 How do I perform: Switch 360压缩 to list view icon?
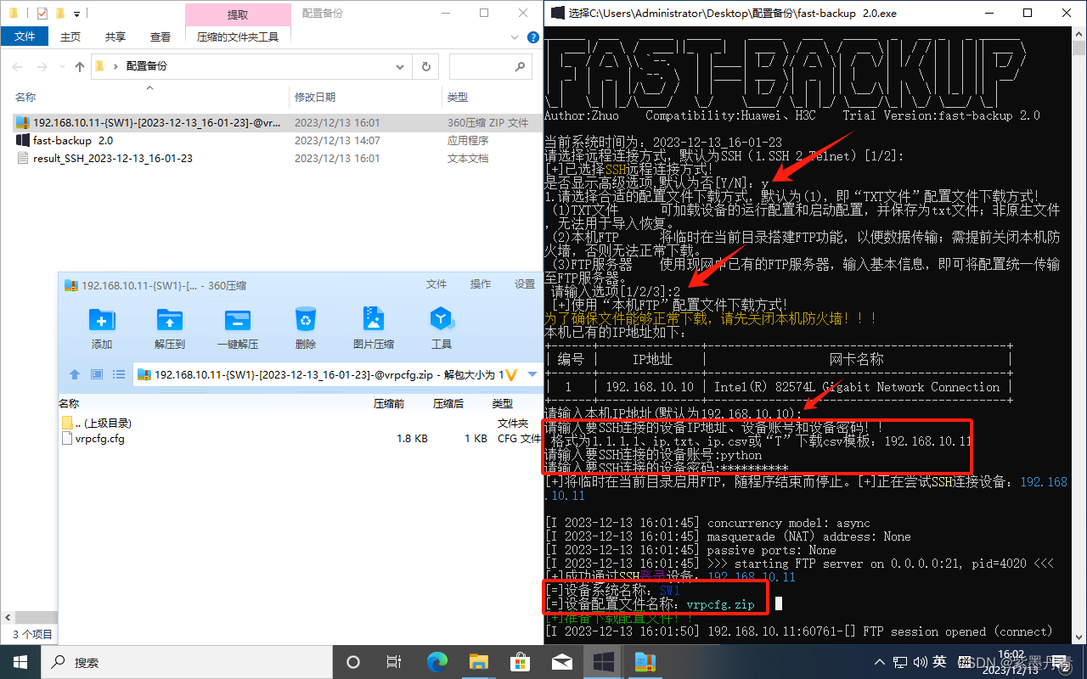[119, 374]
